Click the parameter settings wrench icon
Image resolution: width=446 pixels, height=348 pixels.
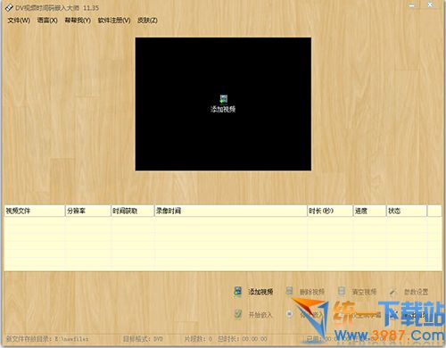tap(392, 292)
